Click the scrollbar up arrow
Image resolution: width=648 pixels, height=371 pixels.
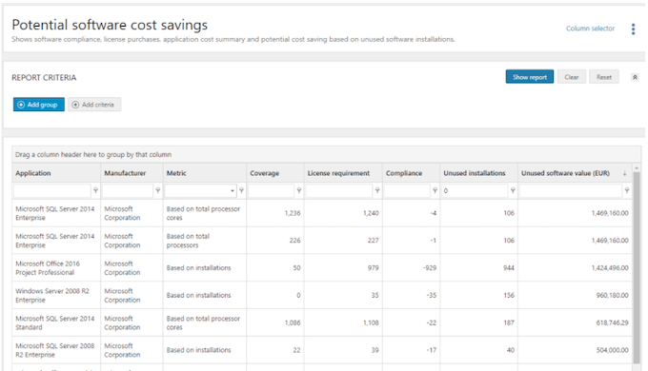[x=637, y=168]
